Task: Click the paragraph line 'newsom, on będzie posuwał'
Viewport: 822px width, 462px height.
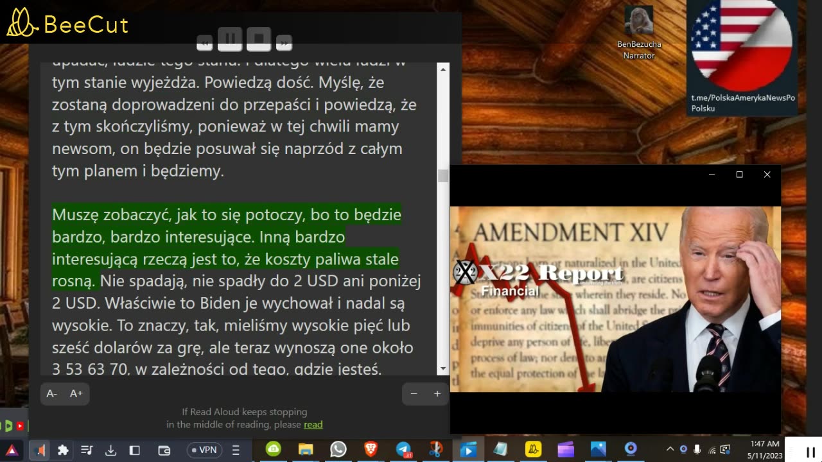Action: (227, 148)
